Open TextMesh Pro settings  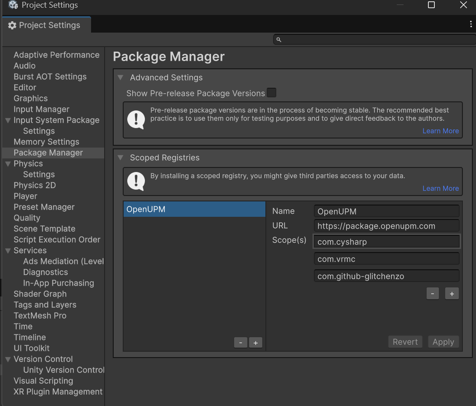pyautogui.click(x=40, y=316)
